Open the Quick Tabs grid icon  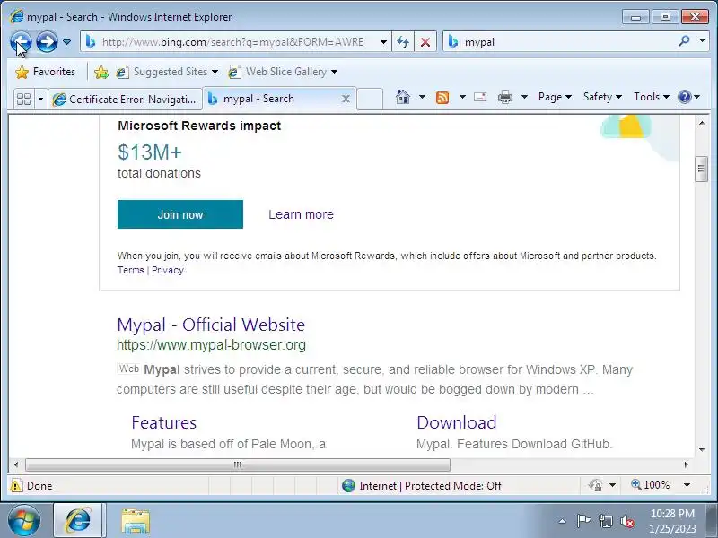[23, 99]
